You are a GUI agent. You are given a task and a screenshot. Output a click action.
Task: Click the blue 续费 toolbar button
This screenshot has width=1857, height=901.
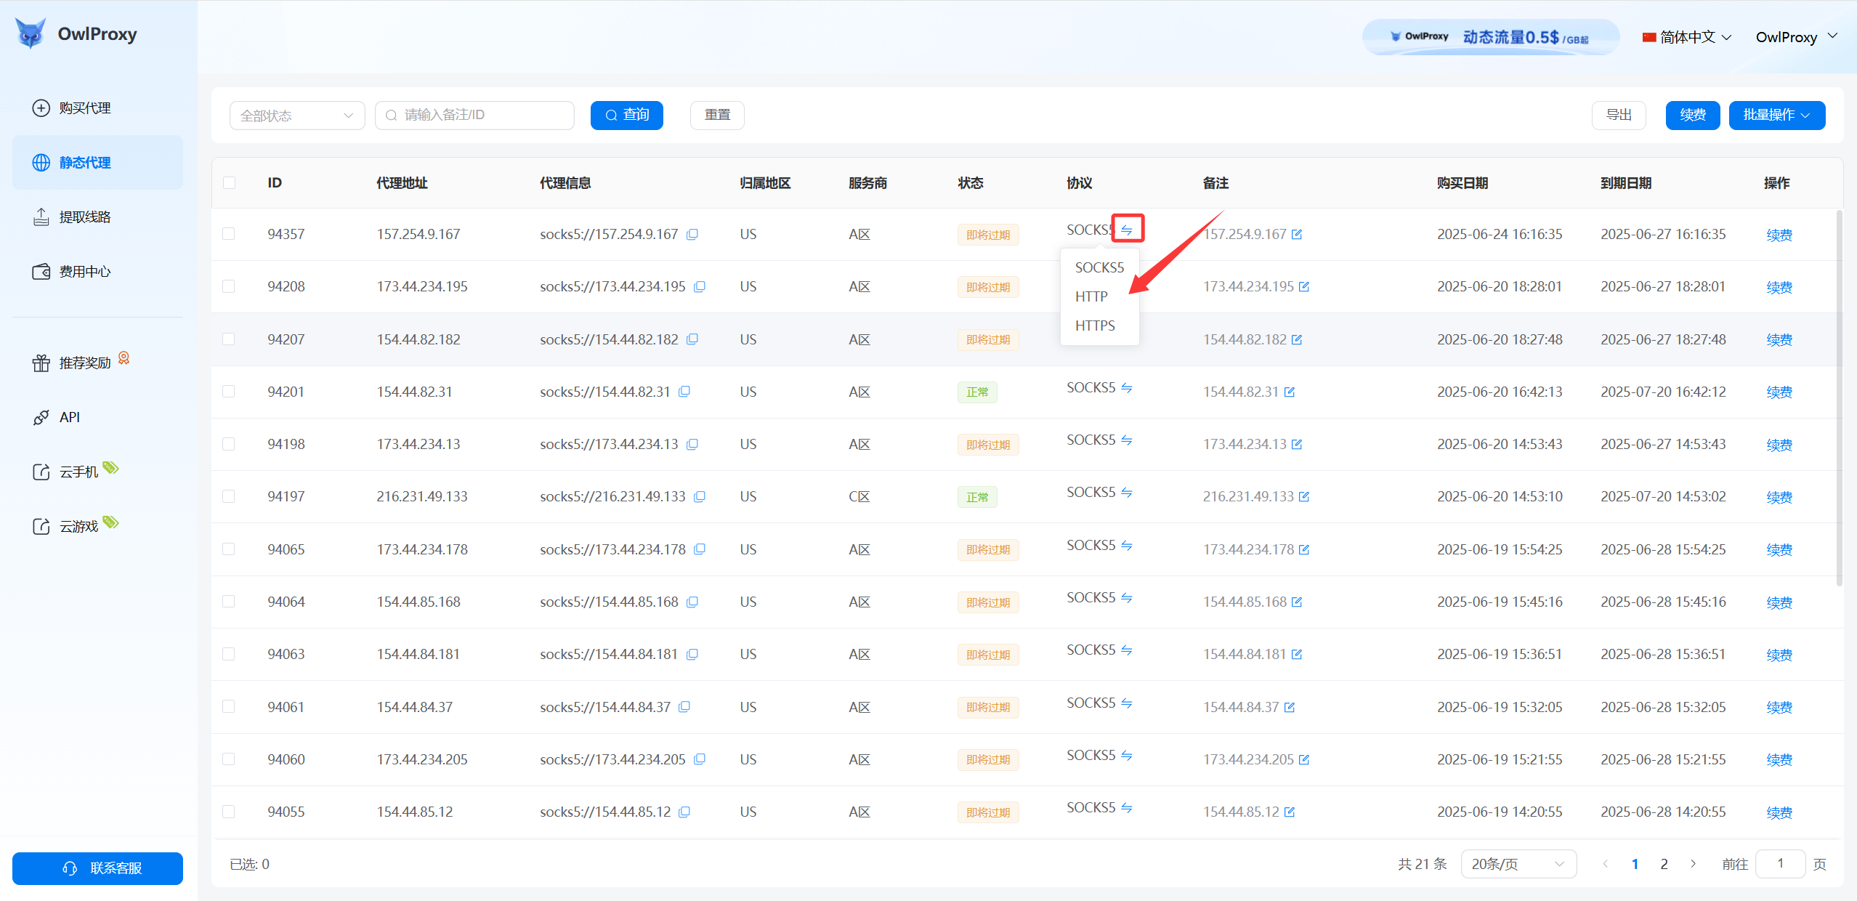click(x=1693, y=116)
